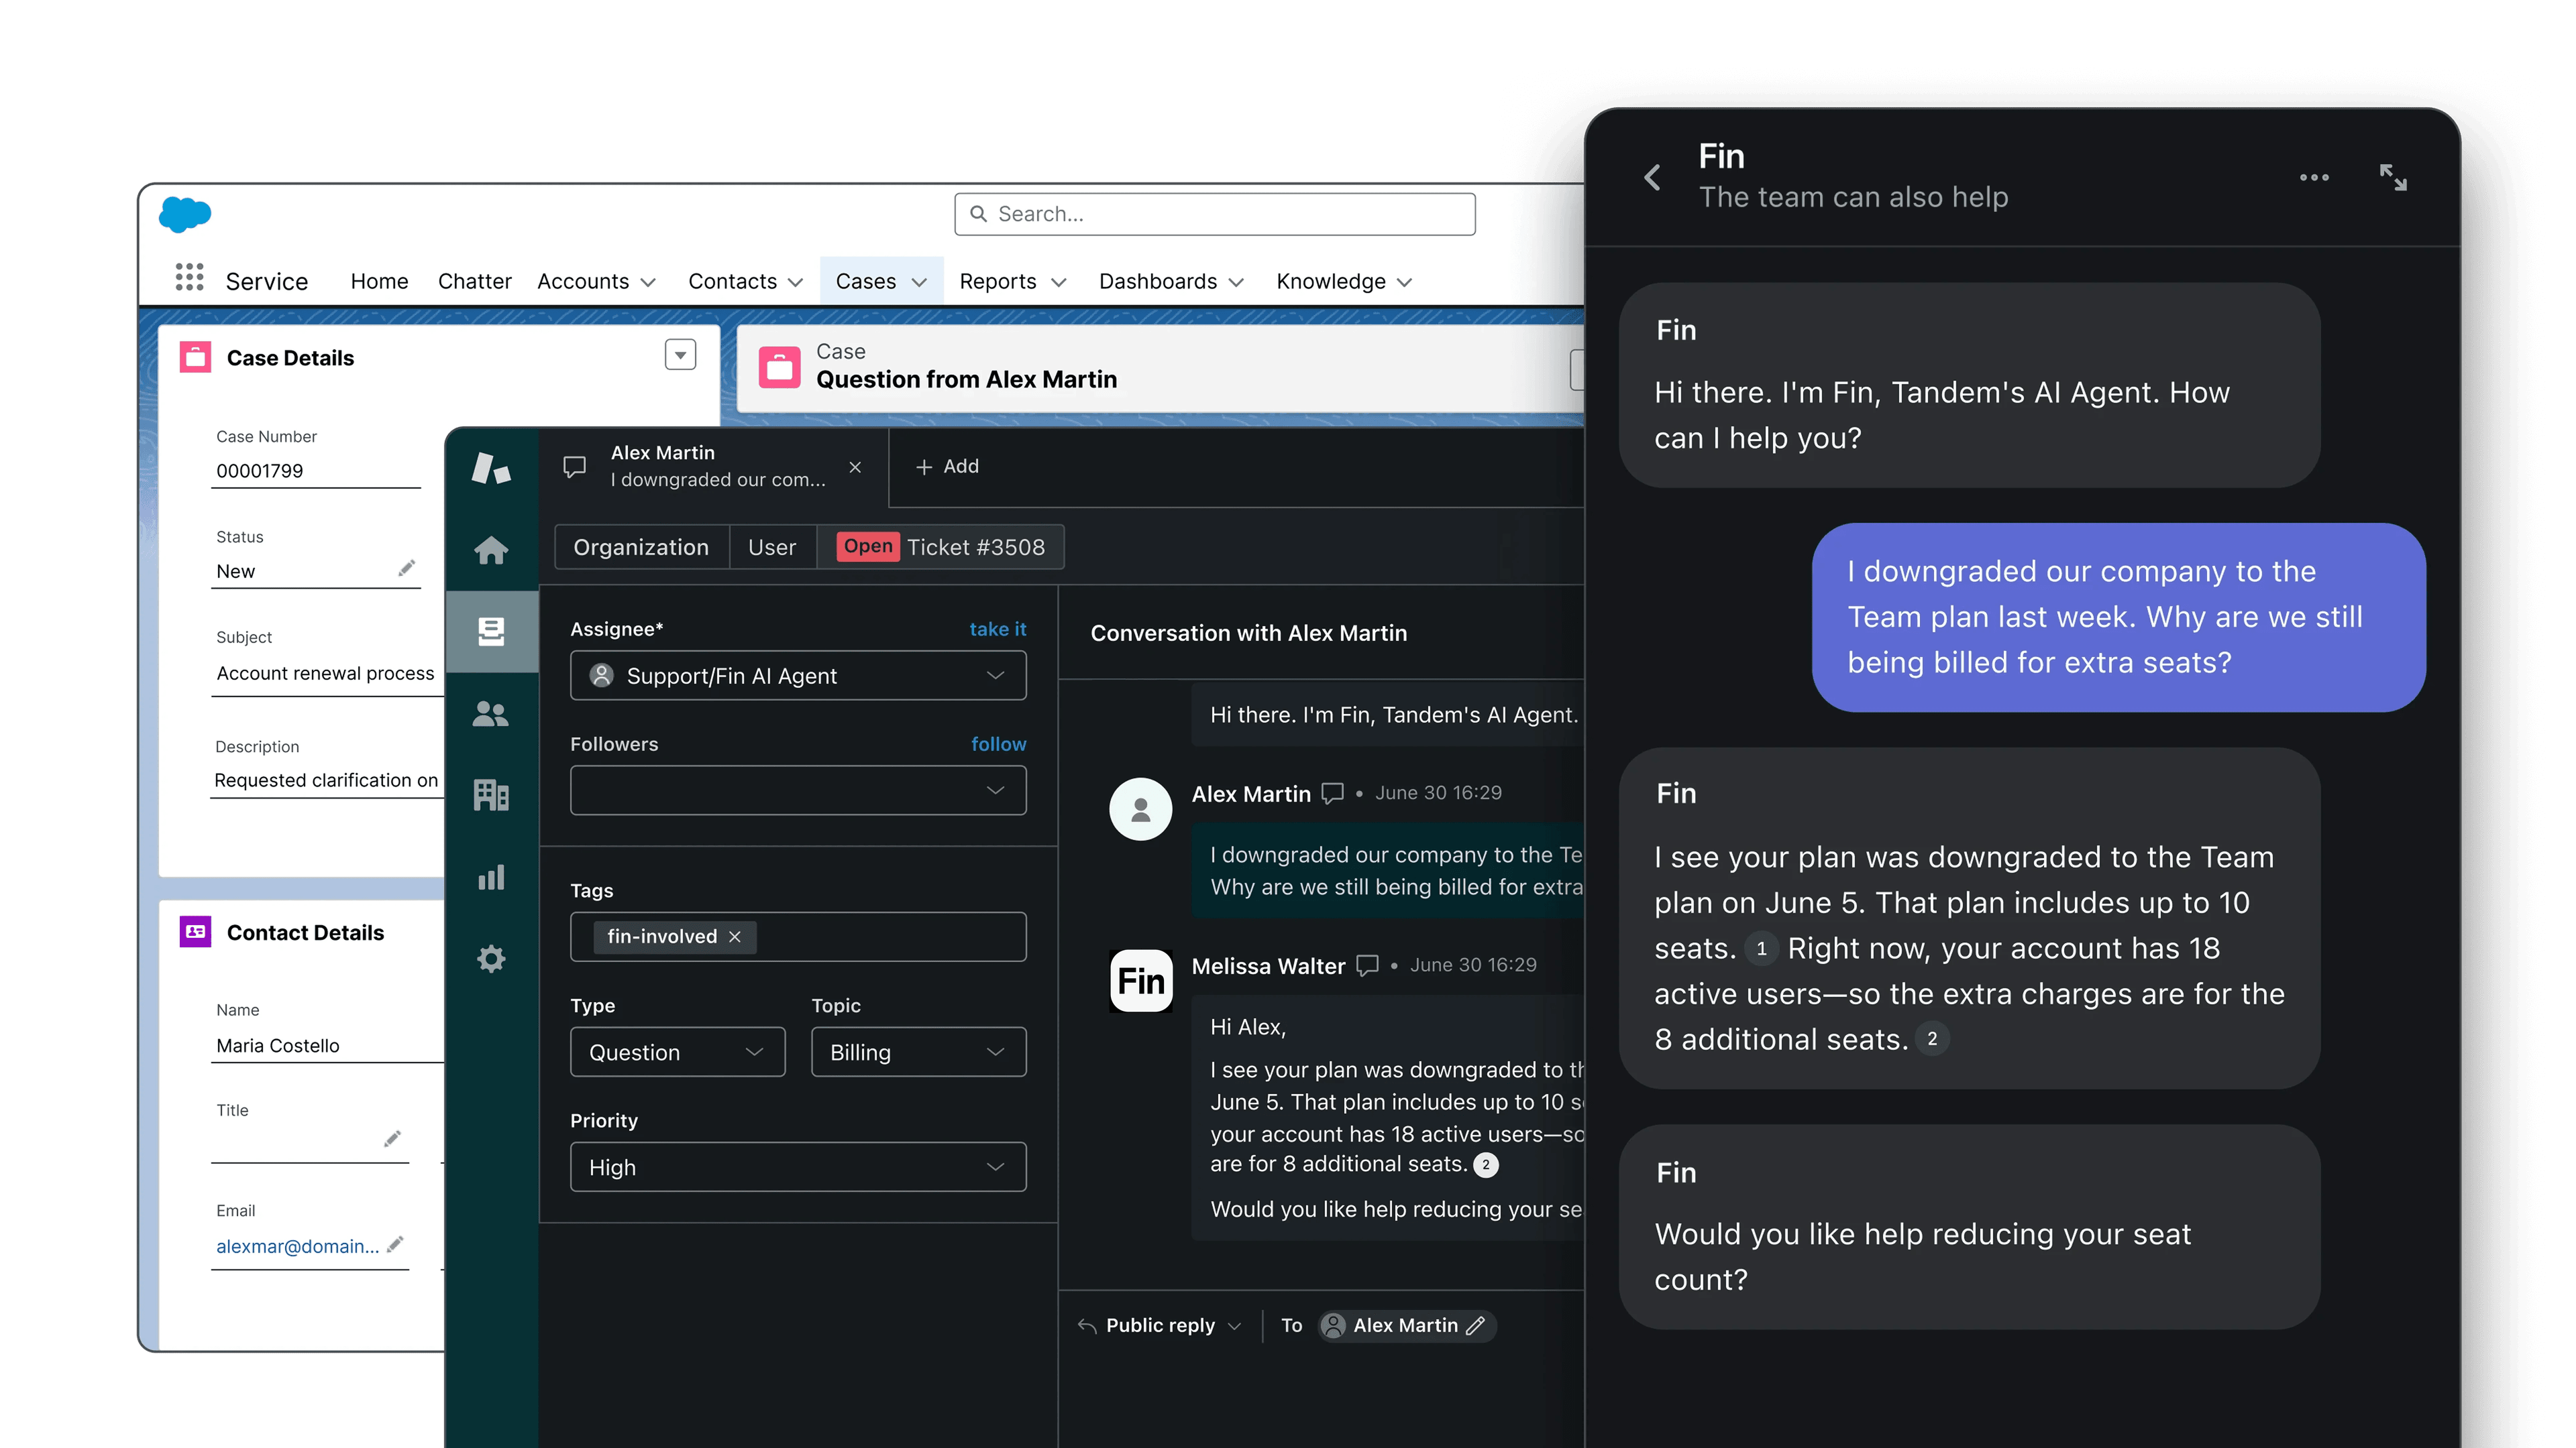This screenshot has height=1448, width=2576.
Task: Open Zendesk Organizations building icon
Action: (x=491, y=796)
